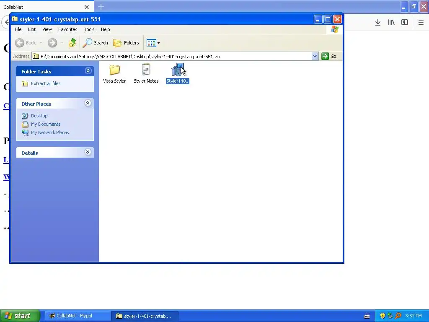Click styler-1-401-crystalx taskbar button
Screen dimensions: 429x322
point(145,316)
